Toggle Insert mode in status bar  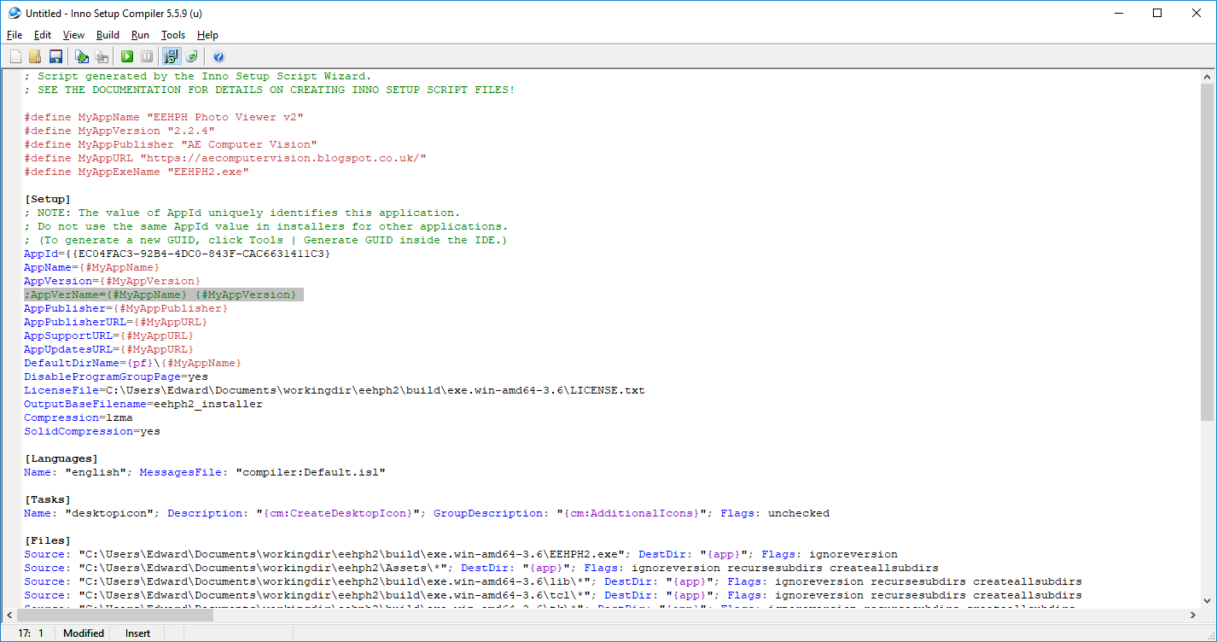(137, 633)
